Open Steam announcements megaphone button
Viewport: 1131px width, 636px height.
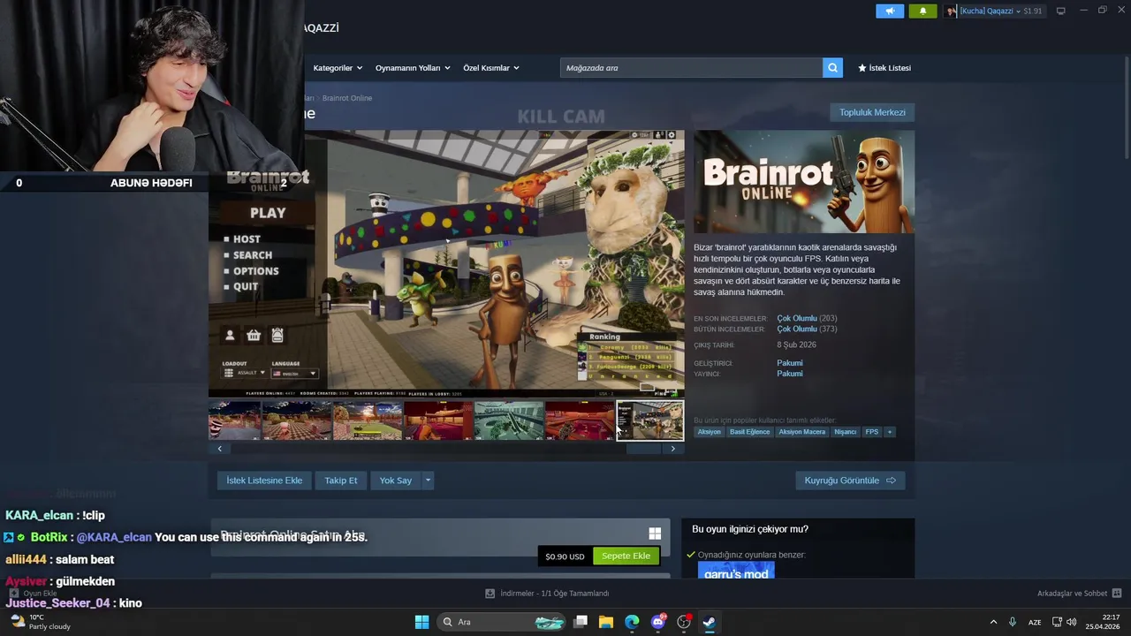[890, 11]
